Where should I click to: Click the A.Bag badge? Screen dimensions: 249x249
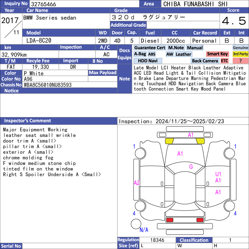(140, 54)
